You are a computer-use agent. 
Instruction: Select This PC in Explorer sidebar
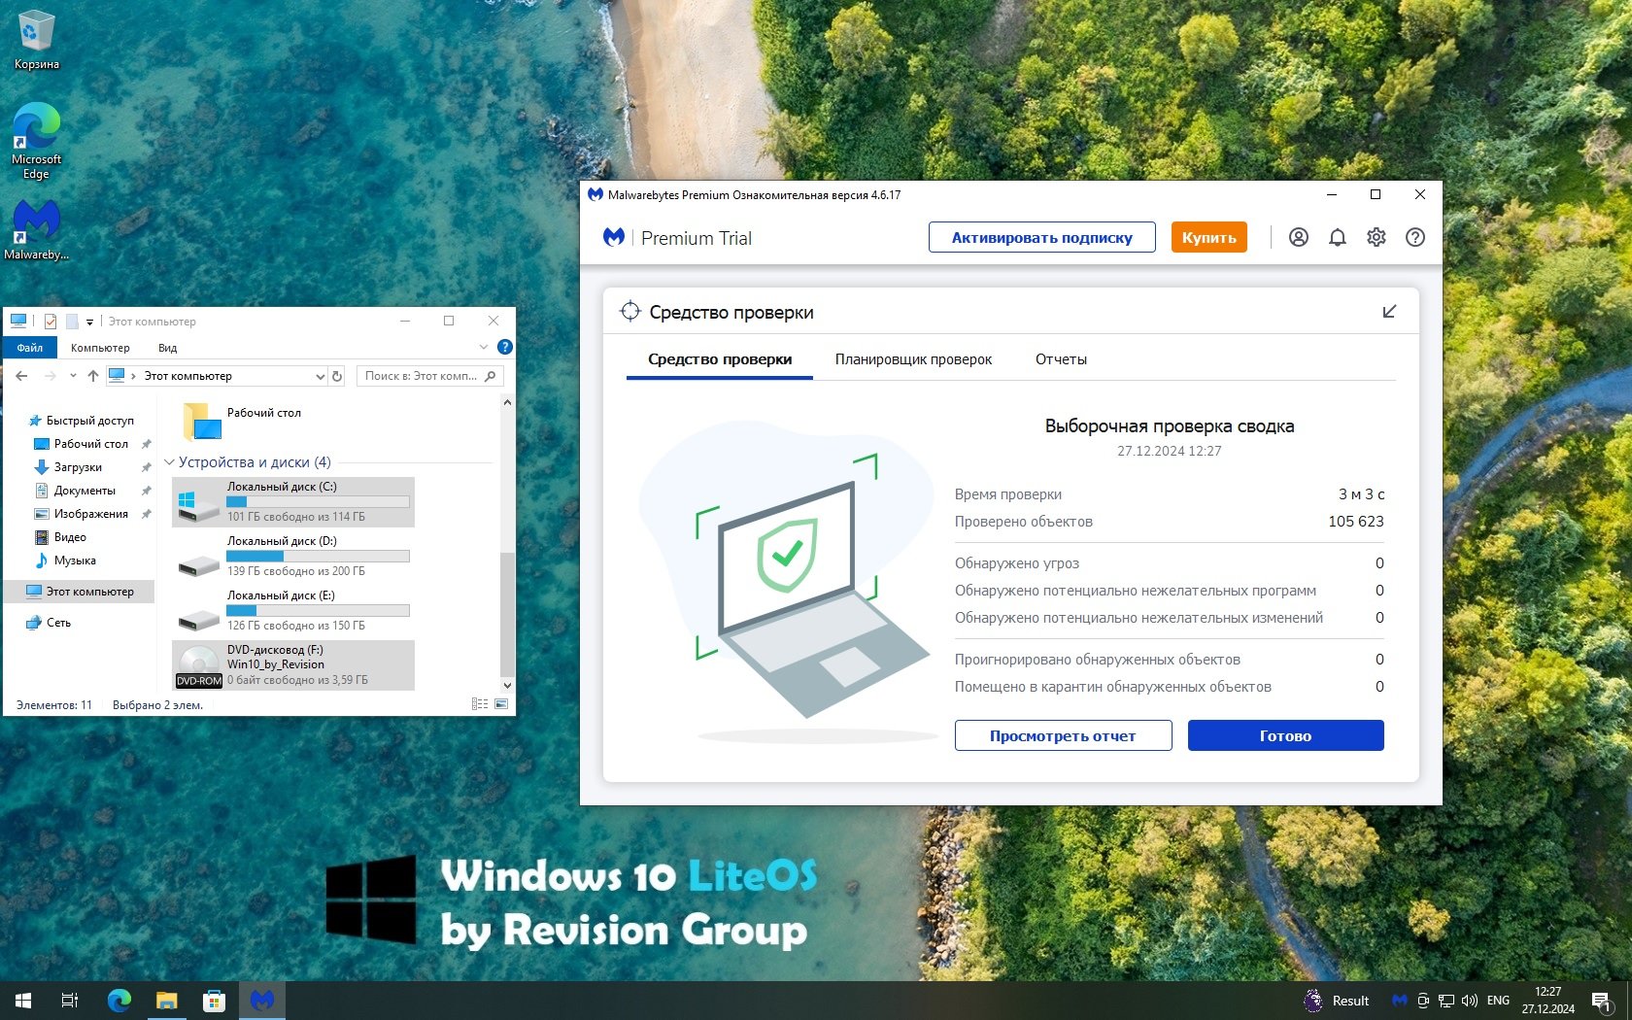(x=80, y=592)
